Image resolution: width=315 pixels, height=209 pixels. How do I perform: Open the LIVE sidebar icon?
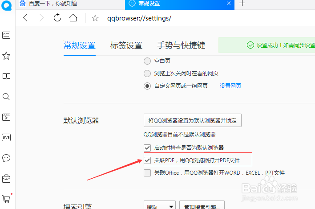(x=6, y=138)
